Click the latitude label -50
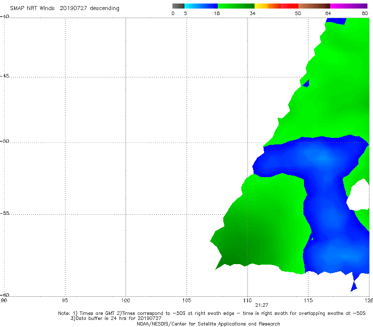The height and width of the screenshot is (327, 373). [5, 141]
